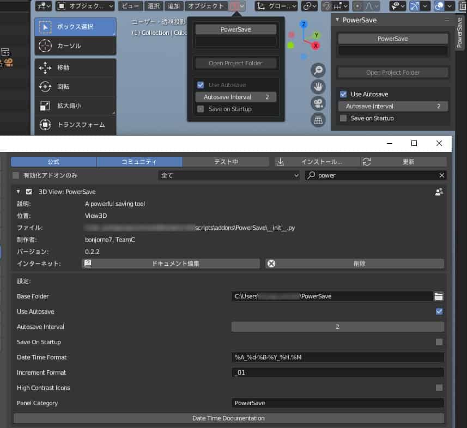Toggle the テスト中 addon filter tab
The width and height of the screenshot is (467, 428).
226,162
